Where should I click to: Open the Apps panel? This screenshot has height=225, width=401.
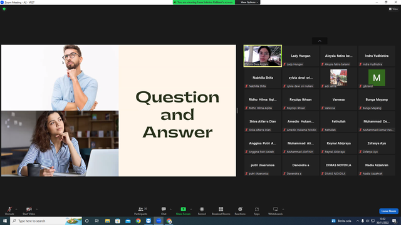pos(257,211)
